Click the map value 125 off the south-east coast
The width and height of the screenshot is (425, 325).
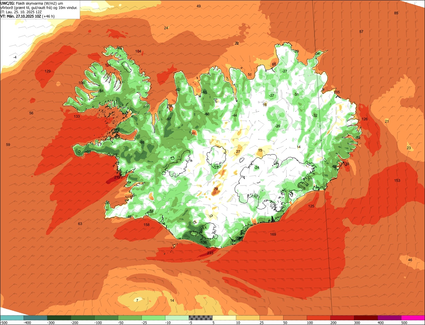coord(311,206)
